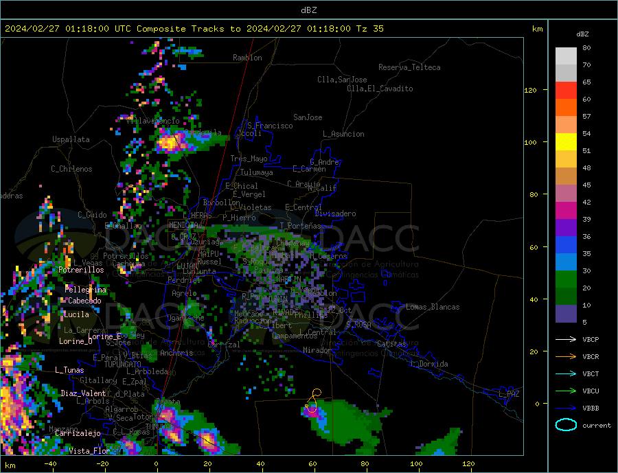Screen dimensions: 618x473
Task: Click the S_Francisco place label
Action: [270, 126]
